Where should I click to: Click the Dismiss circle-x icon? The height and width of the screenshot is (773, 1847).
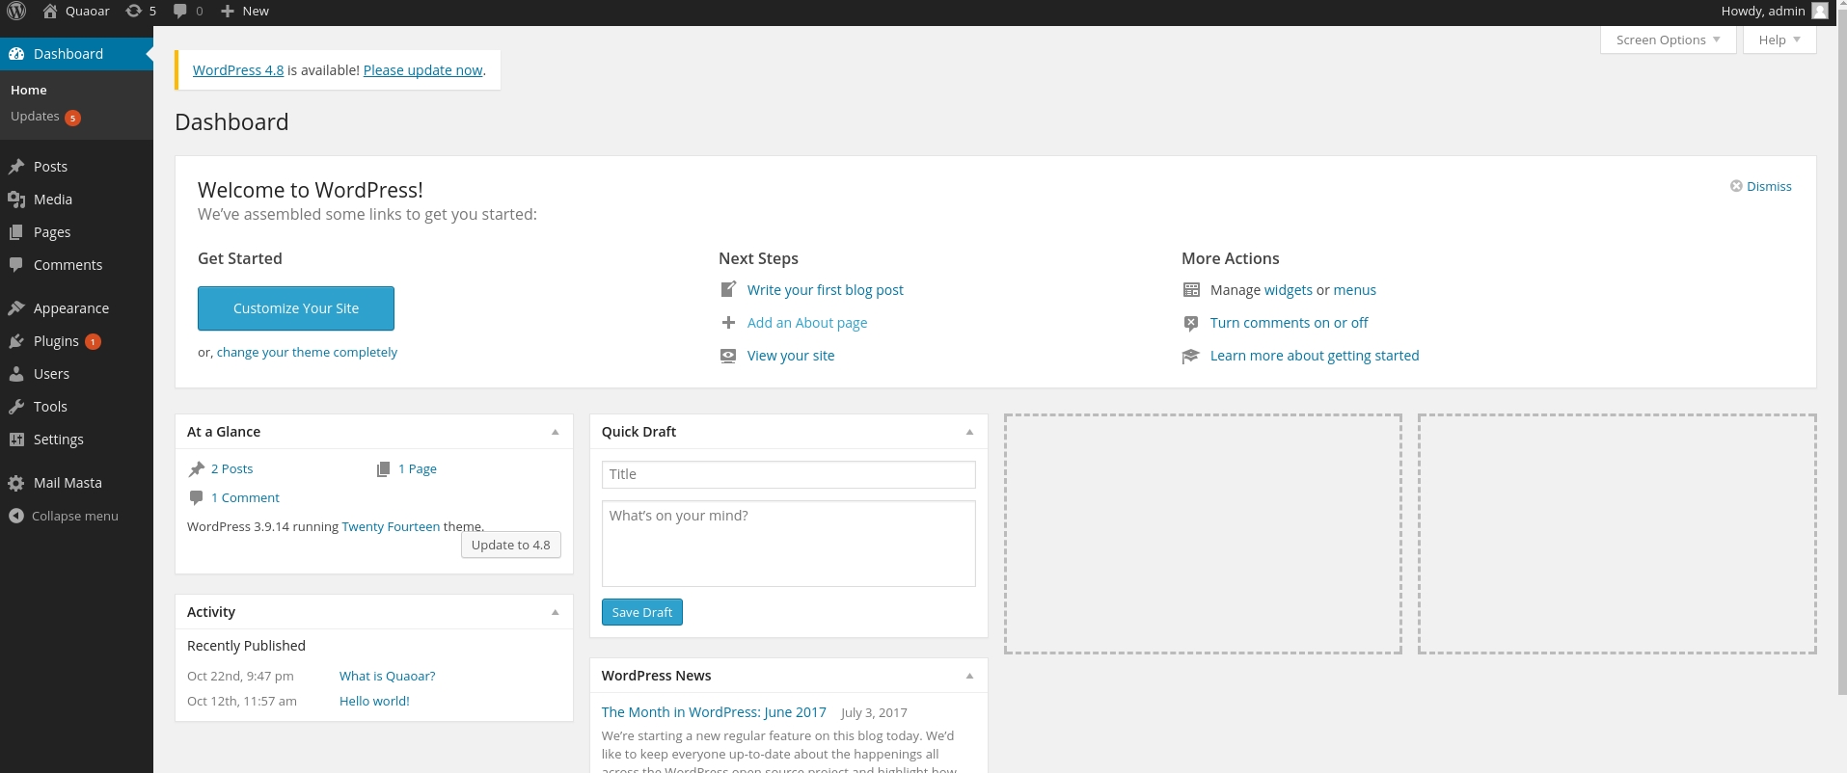[1736, 186]
